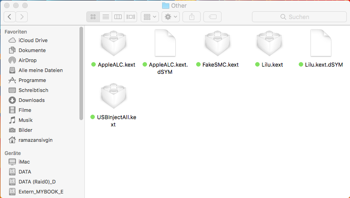Click the Lilu.kext.dSYM file name

coord(324,65)
